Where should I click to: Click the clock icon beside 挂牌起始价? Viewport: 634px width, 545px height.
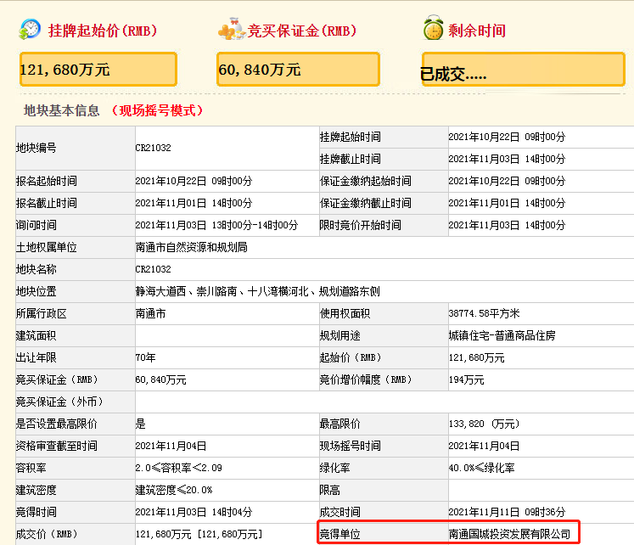coord(30,29)
